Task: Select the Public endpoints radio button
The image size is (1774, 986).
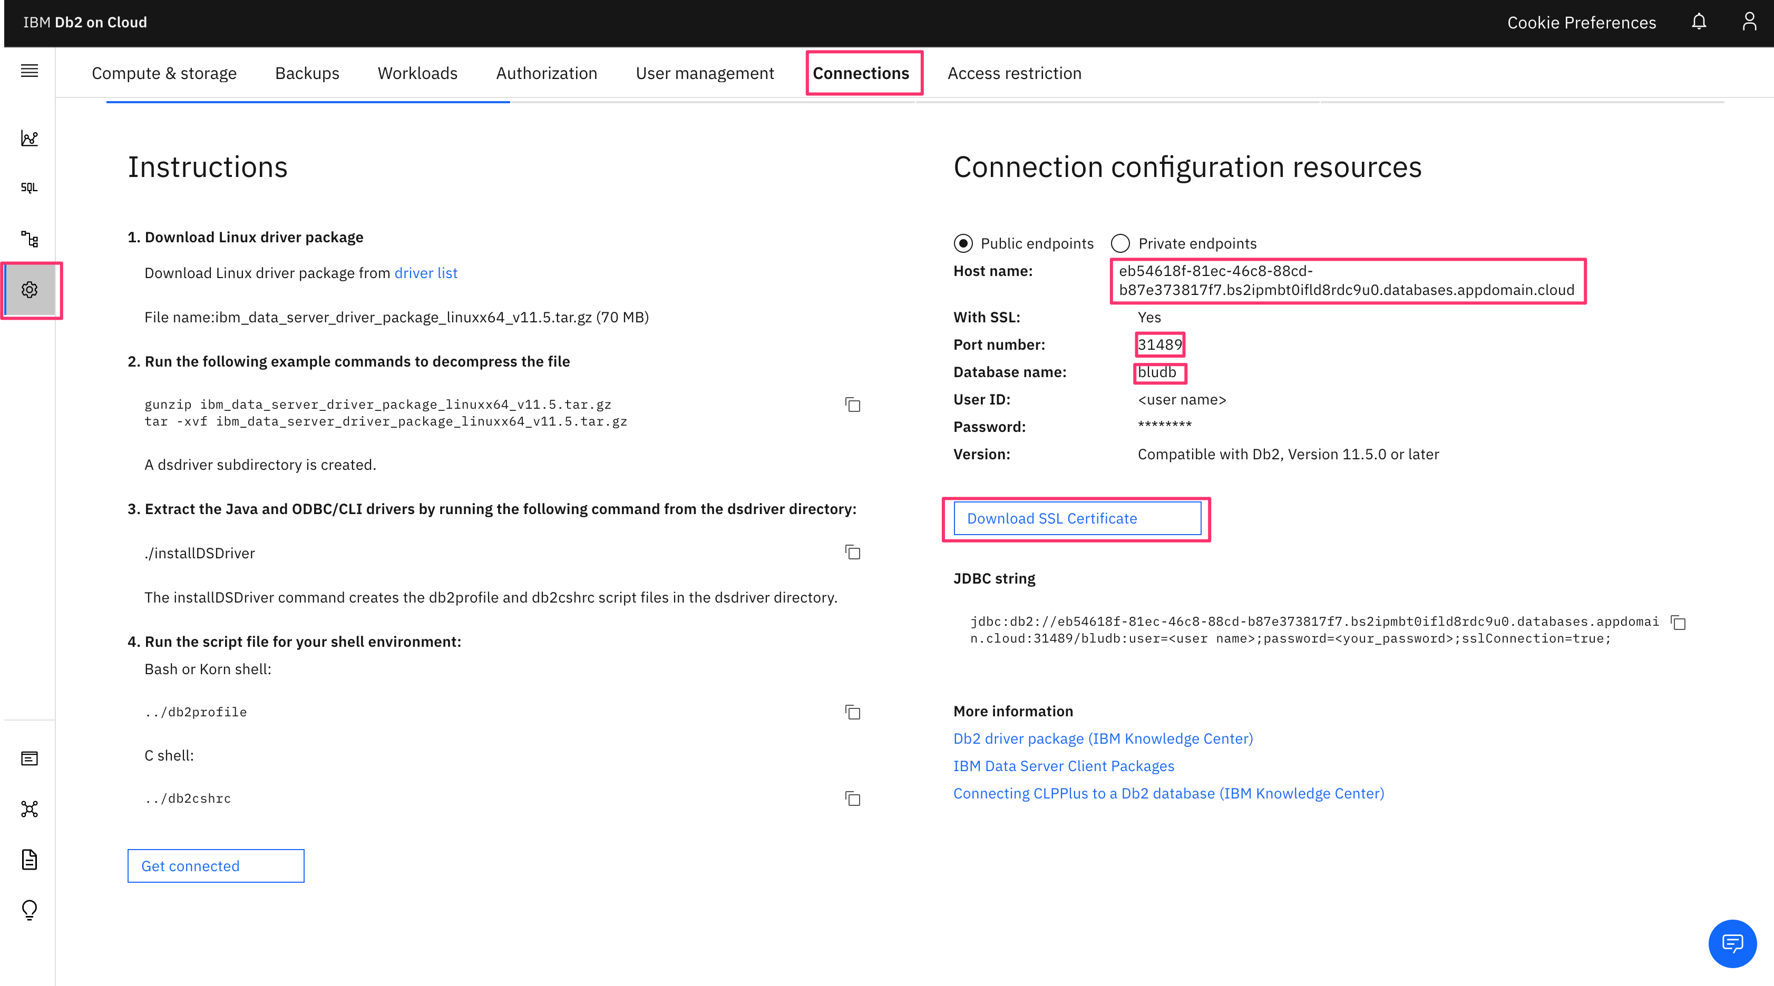Action: pyautogui.click(x=963, y=243)
